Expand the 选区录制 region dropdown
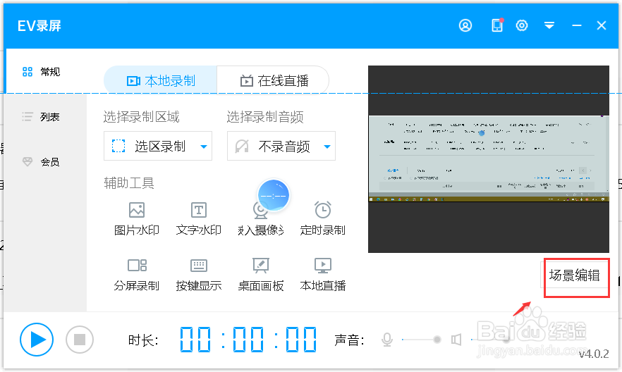This screenshot has width=622, height=372. [158, 146]
